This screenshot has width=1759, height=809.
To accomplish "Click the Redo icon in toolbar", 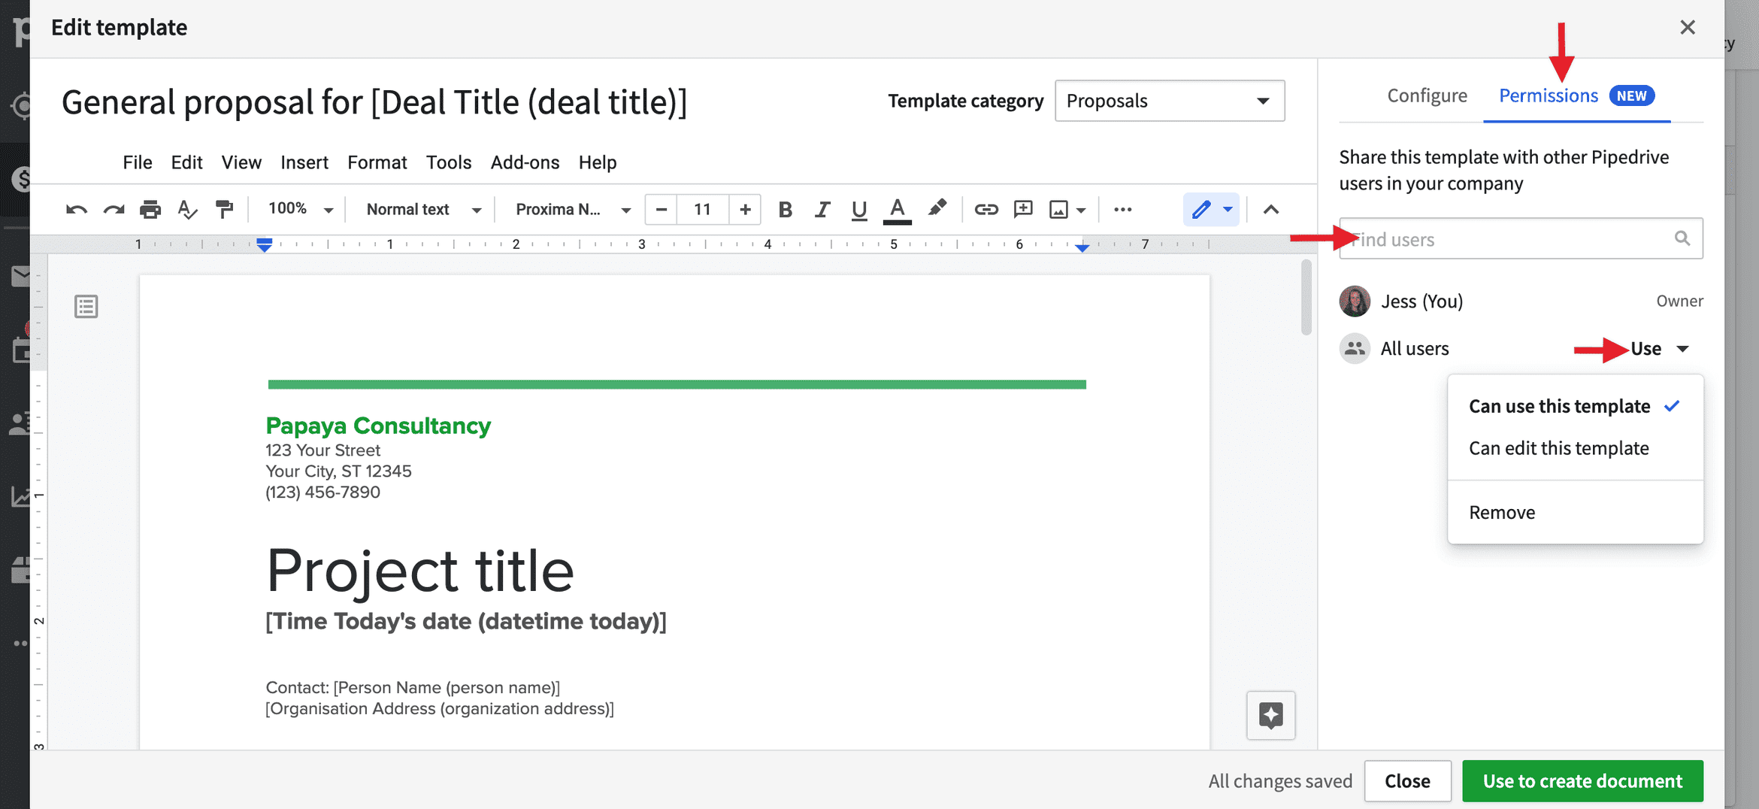I will pyautogui.click(x=114, y=209).
